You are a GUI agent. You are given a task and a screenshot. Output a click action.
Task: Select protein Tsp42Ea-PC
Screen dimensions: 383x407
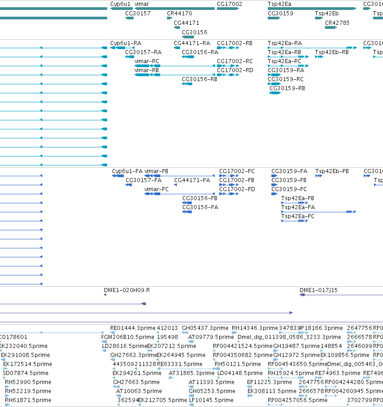298,216
